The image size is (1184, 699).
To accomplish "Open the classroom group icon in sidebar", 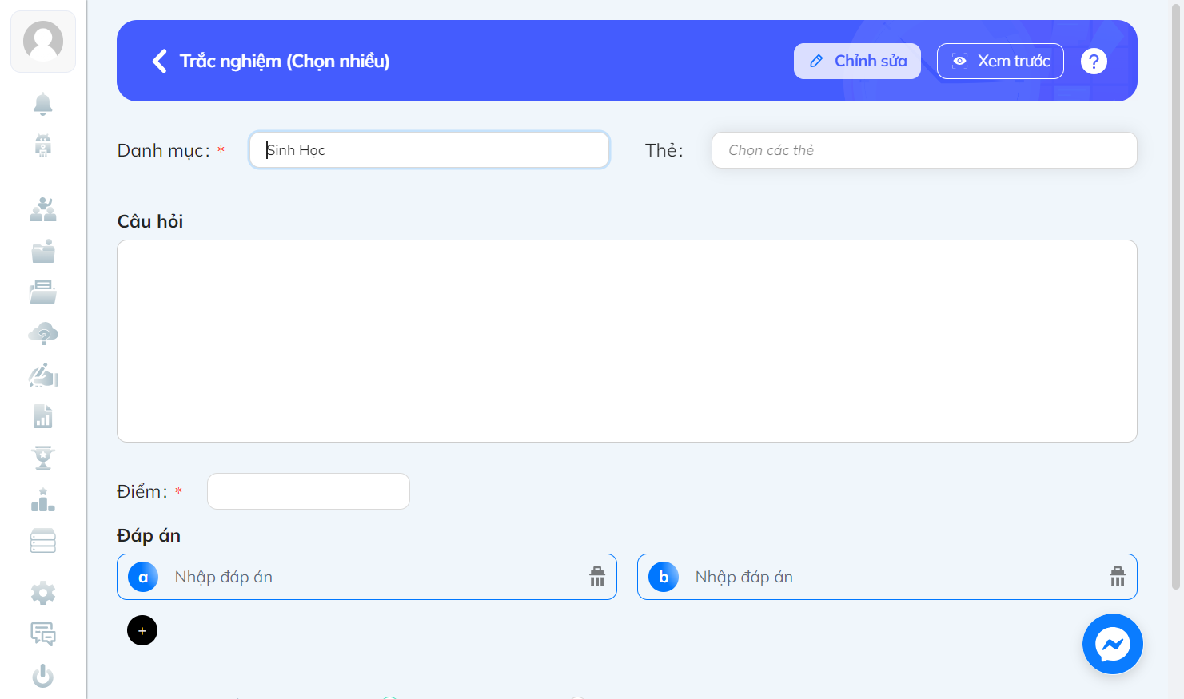I will pyautogui.click(x=43, y=209).
